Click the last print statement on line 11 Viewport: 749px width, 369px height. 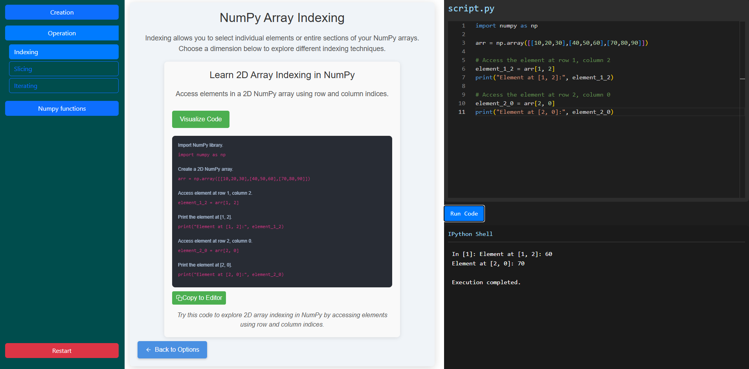pos(544,112)
